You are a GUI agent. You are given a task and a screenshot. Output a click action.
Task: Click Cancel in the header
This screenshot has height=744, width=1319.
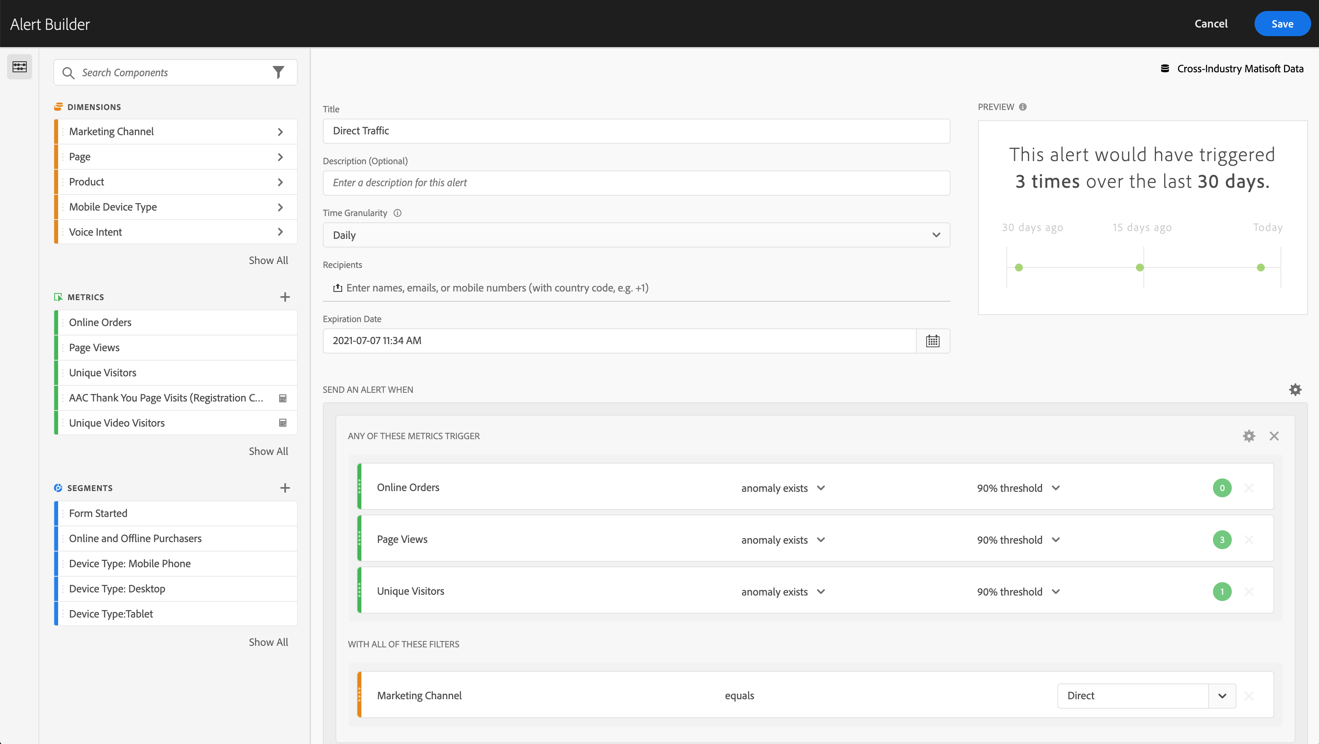(x=1211, y=24)
